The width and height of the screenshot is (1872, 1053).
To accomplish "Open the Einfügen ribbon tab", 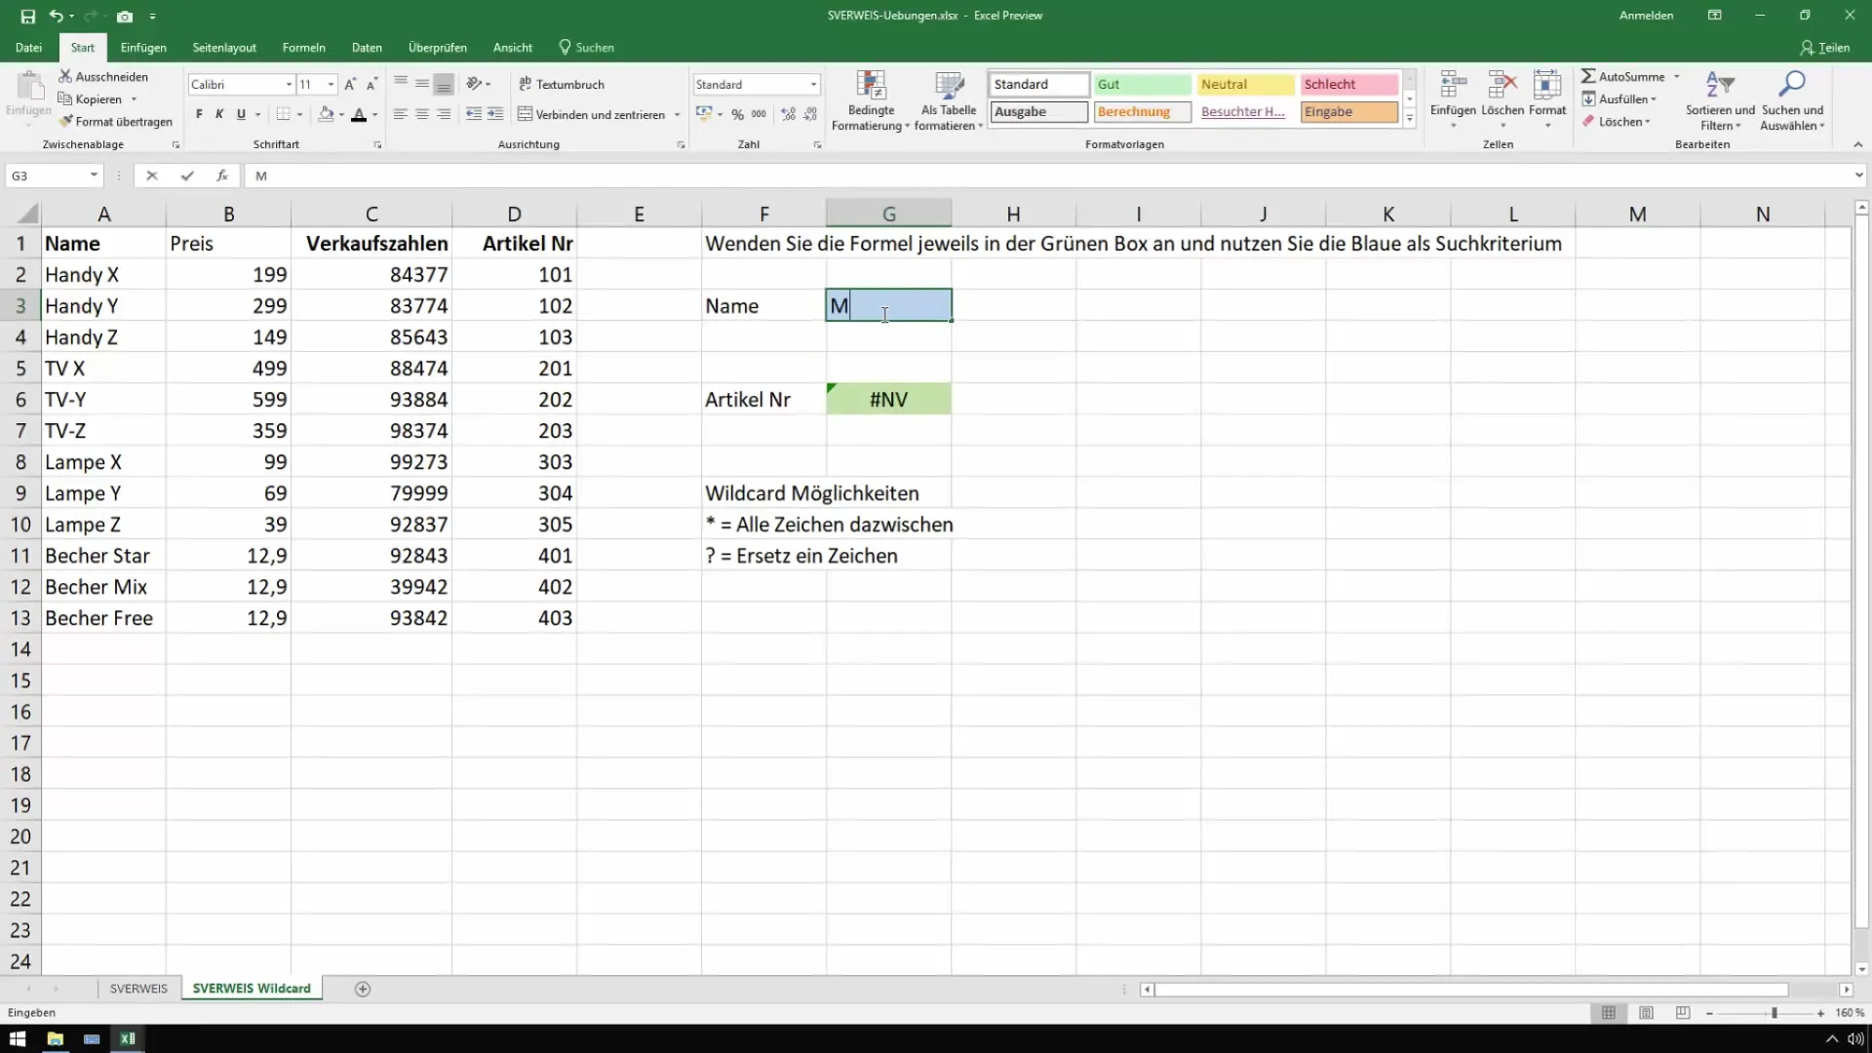I will (x=143, y=47).
